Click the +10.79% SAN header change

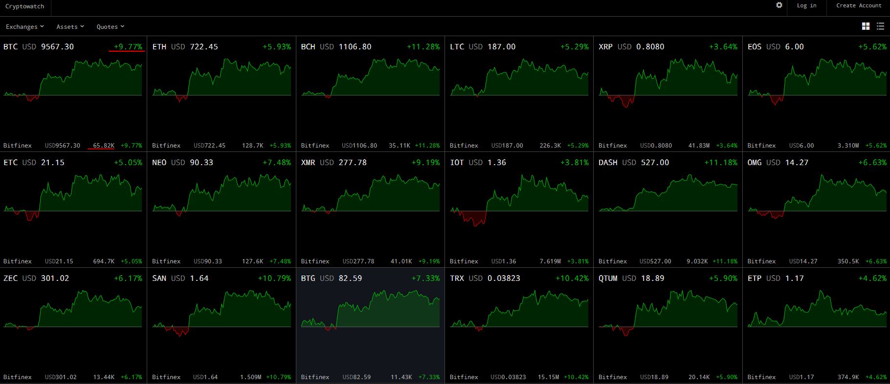click(274, 278)
